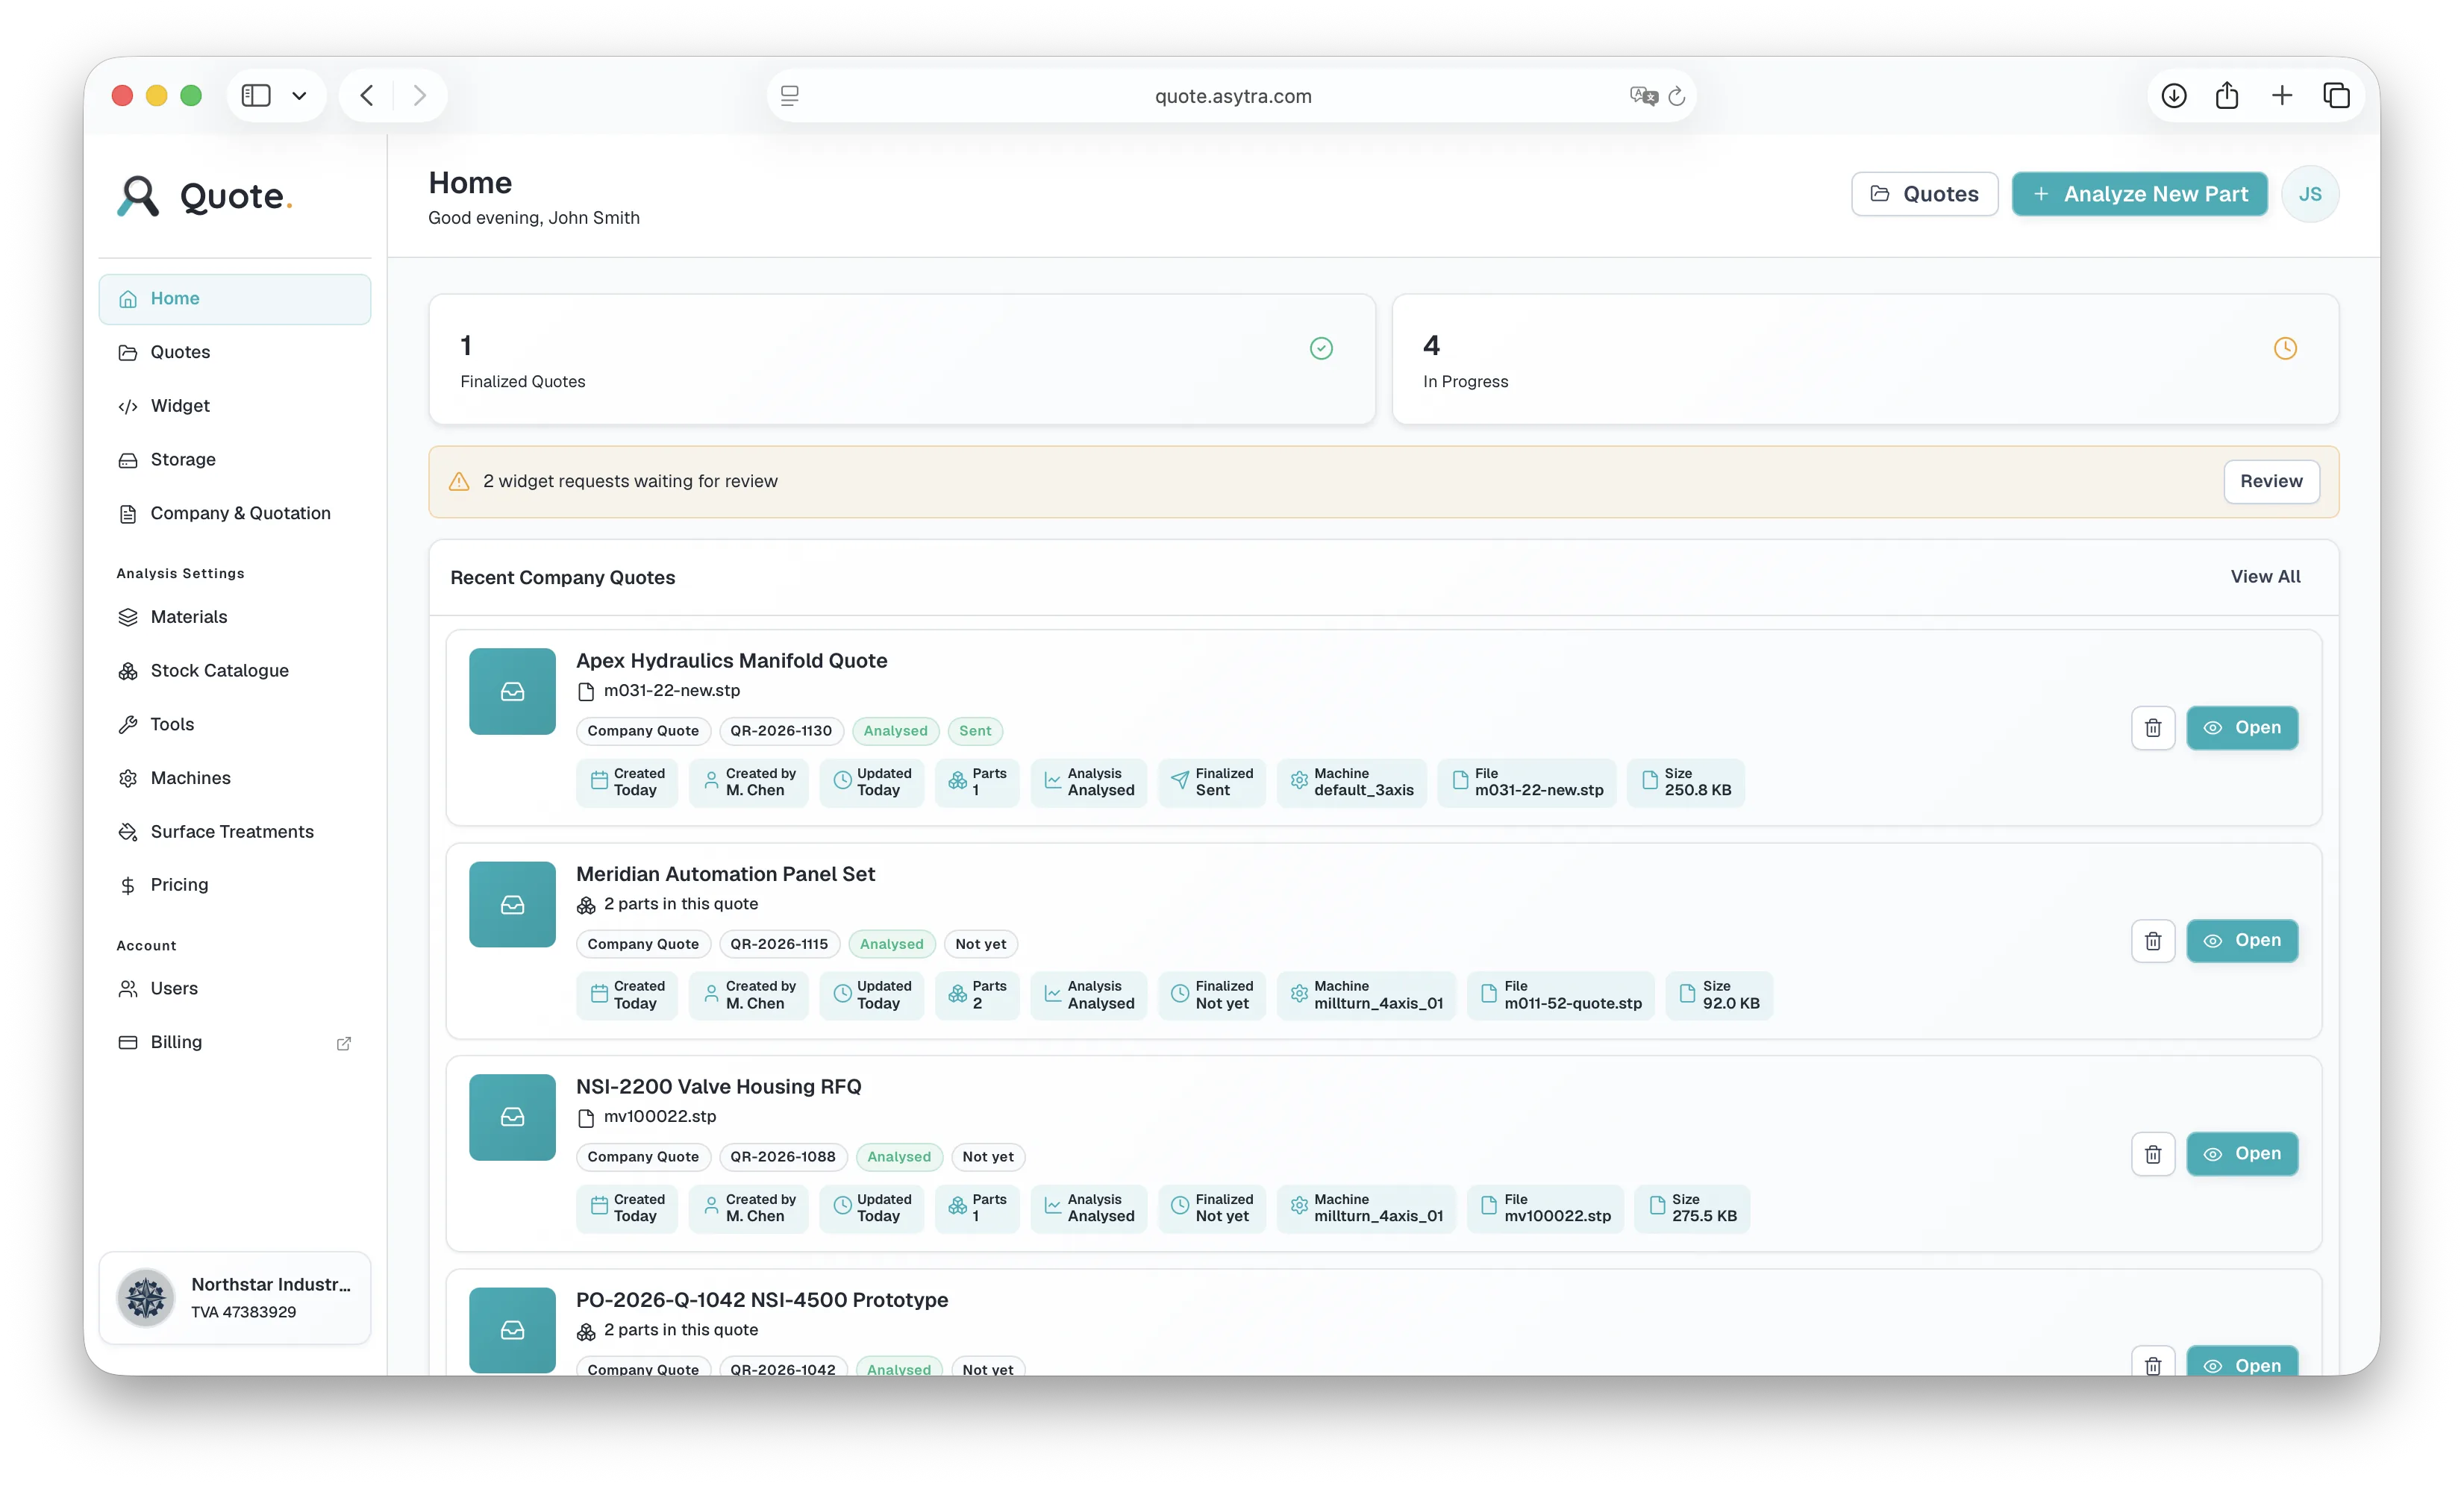This screenshot has height=1486, width=2464.
Task: Open the Apex Hydraulics Manifold Quote
Action: pyautogui.click(x=2241, y=728)
